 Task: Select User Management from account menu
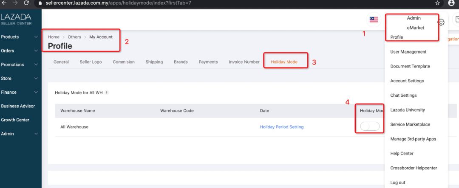[x=408, y=52]
